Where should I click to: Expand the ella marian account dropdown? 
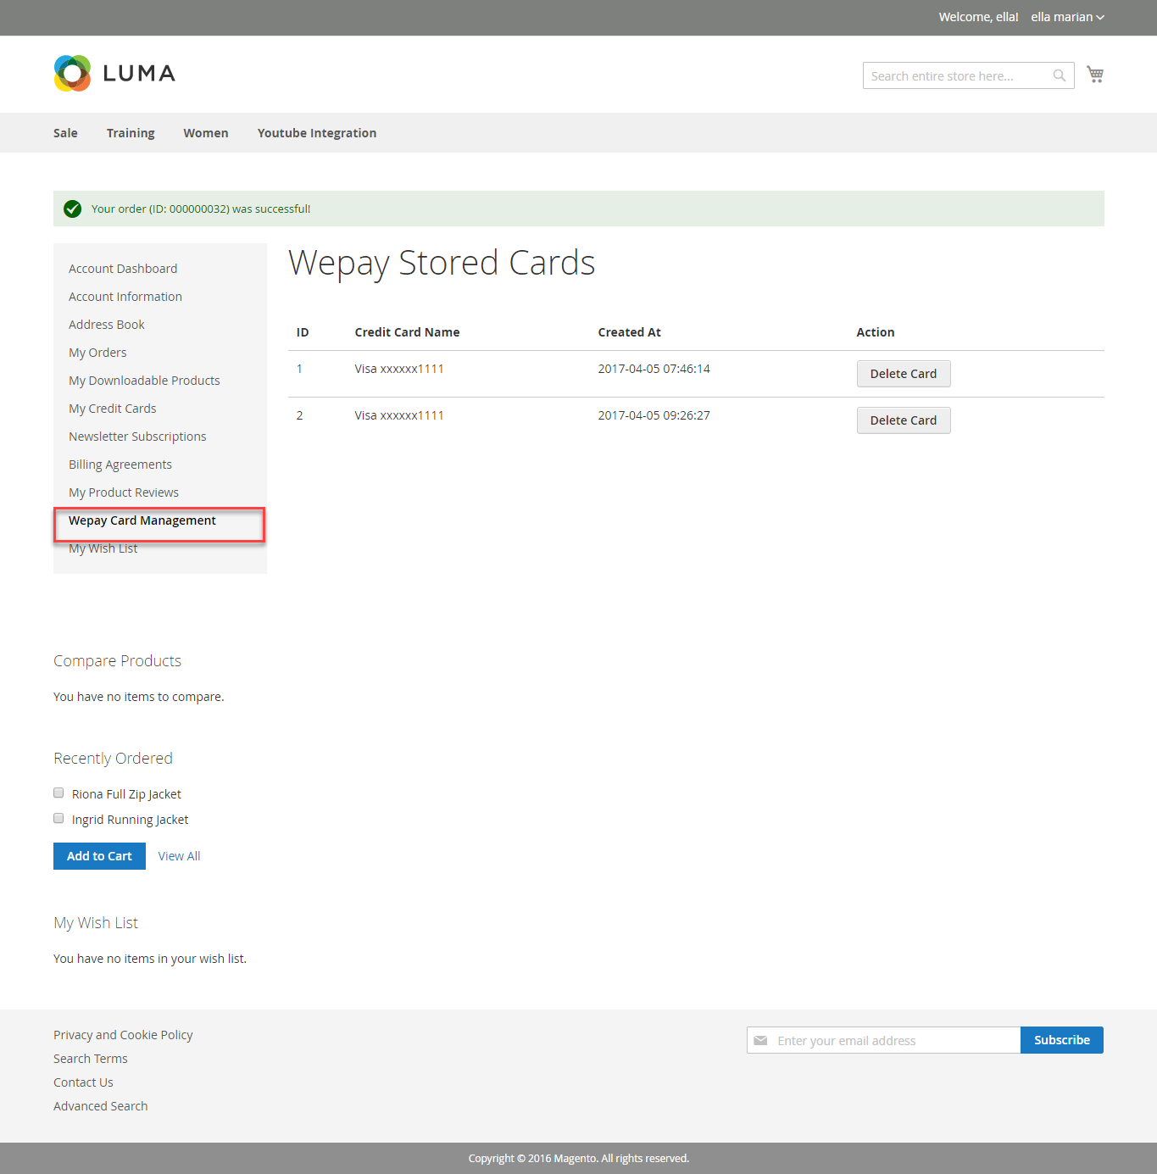tap(1067, 17)
